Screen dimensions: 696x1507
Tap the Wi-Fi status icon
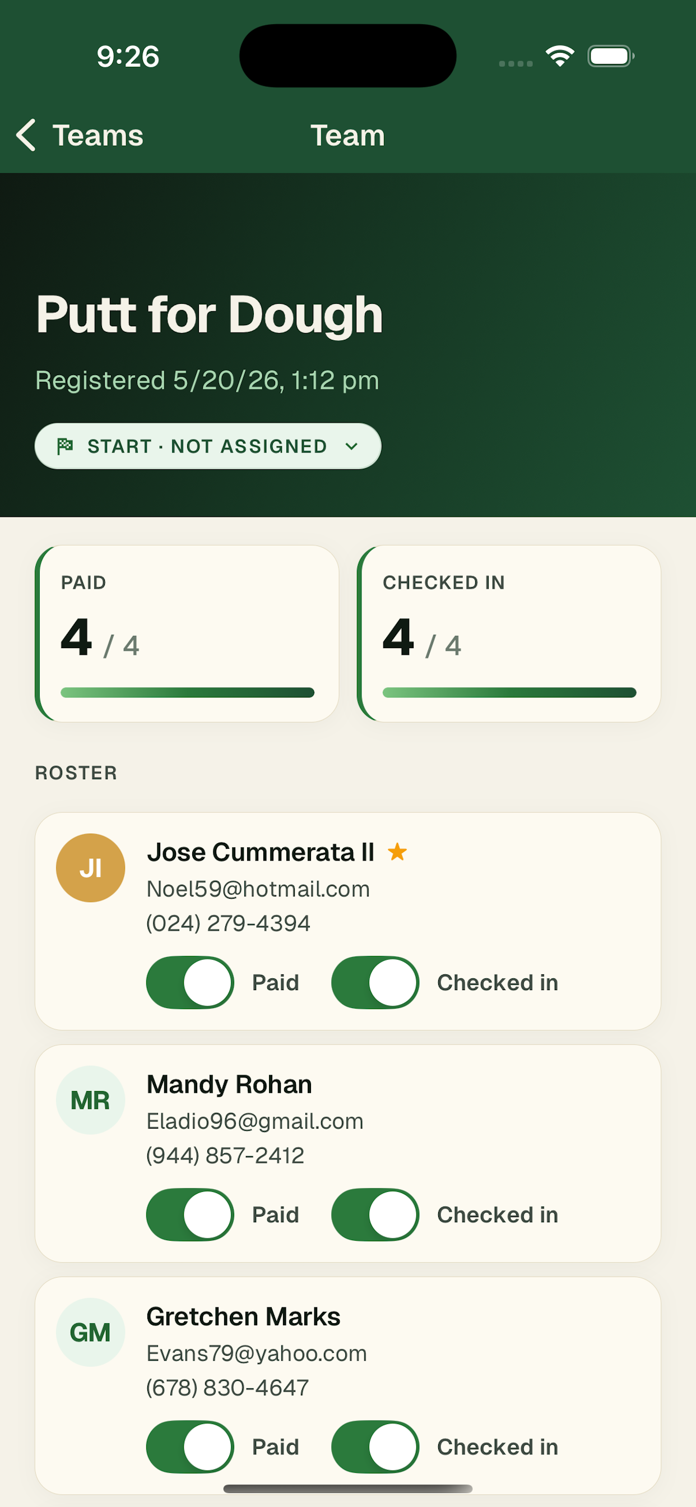tap(560, 56)
